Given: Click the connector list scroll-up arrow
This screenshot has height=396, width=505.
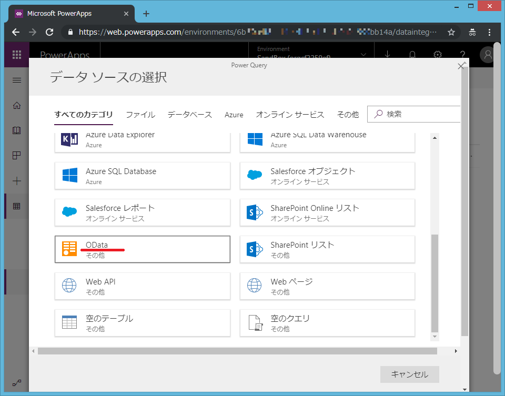Looking at the screenshot, I should click(x=435, y=138).
